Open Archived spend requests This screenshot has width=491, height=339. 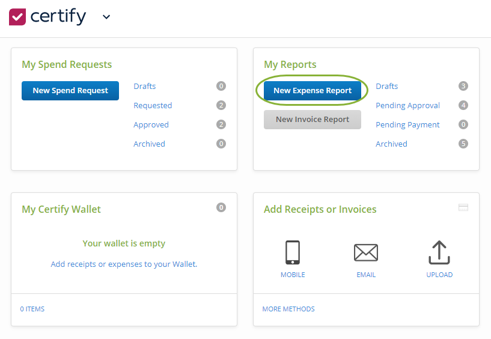(149, 144)
